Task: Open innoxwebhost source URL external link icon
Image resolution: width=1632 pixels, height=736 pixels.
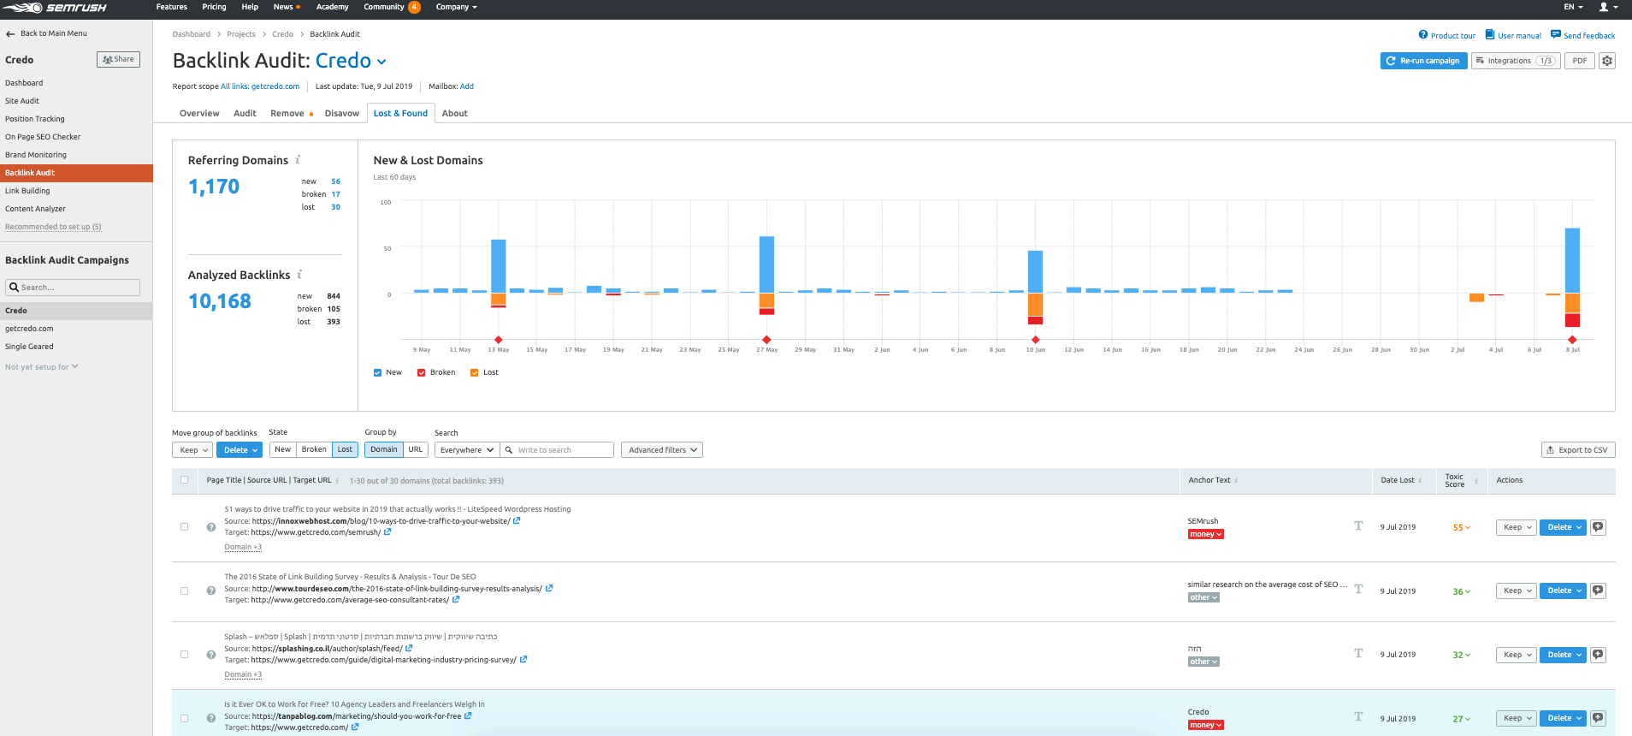Action: coord(517,520)
